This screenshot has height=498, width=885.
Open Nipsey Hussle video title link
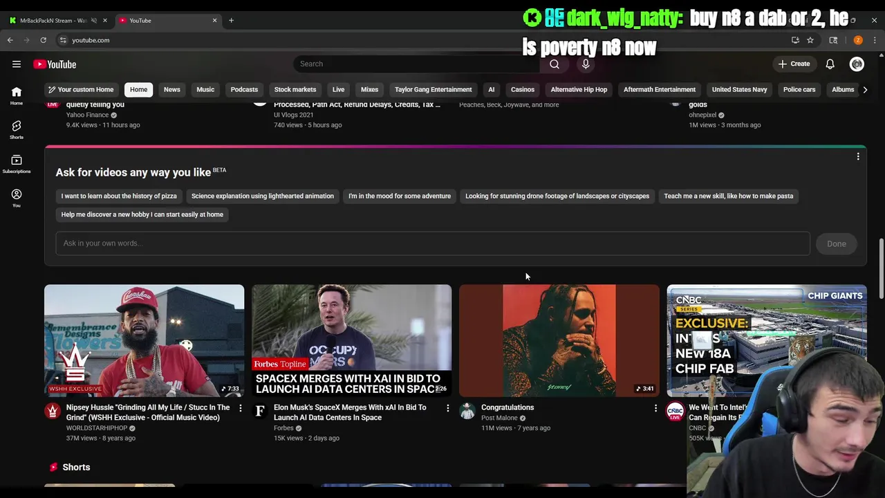click(148, 413)
